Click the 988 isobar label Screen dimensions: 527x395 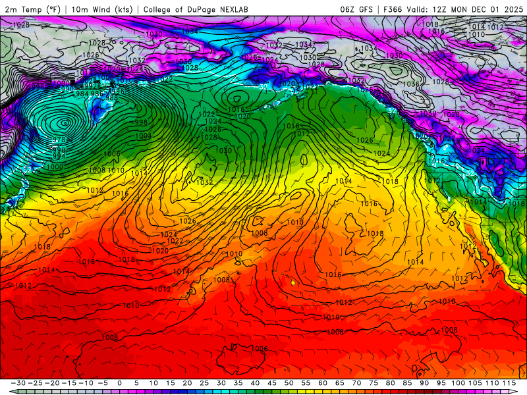111,97
